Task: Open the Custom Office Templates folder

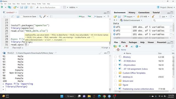Action: [x=134, y=73]
